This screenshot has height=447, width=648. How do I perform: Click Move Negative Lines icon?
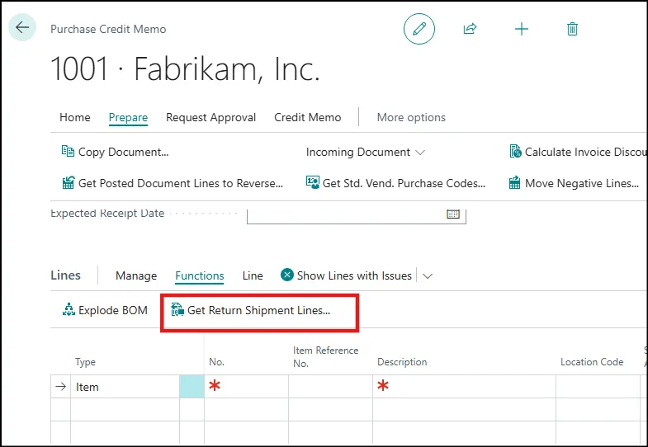[x=515, y=182]
